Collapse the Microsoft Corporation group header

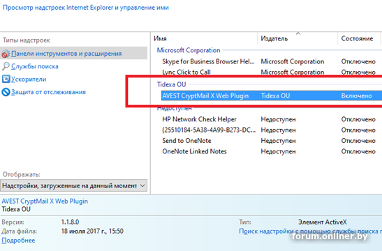pyautogui.click(x=189, y=50)
